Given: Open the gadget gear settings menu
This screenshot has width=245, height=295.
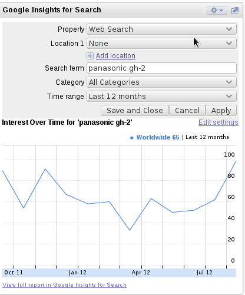Looking at the screenshot, I should 217,10.
